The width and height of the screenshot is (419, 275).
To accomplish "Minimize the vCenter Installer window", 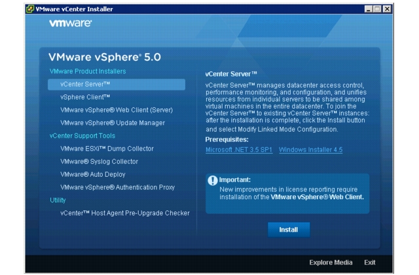I will (369, 9).
